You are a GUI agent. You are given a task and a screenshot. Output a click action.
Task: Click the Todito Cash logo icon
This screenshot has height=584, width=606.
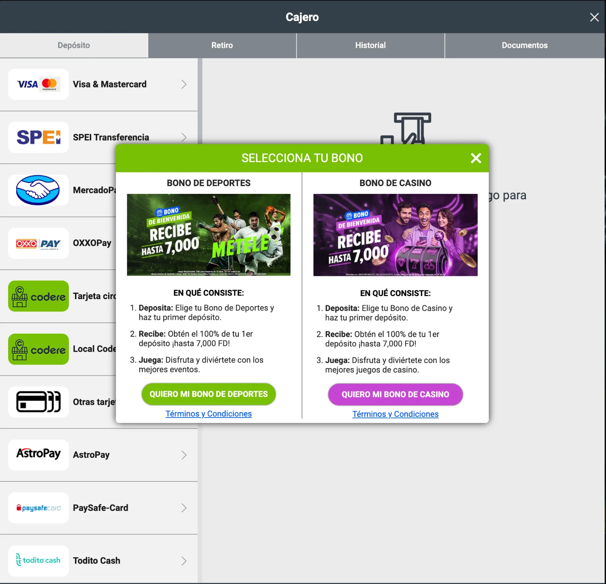pos(38,561)
